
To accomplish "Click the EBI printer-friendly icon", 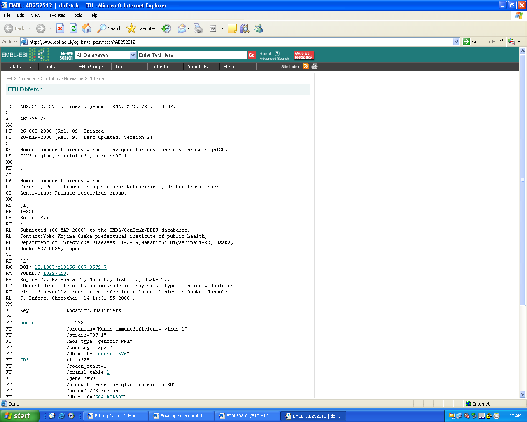I will click(x=315, y=66).
